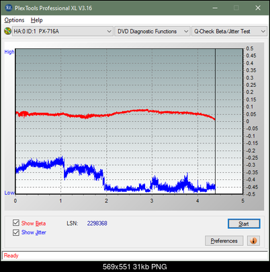Image resolution: width=270 pixels, height=272 pixels.
Task: Click the Ready status bar text
Action: click(x=11, y=255)
